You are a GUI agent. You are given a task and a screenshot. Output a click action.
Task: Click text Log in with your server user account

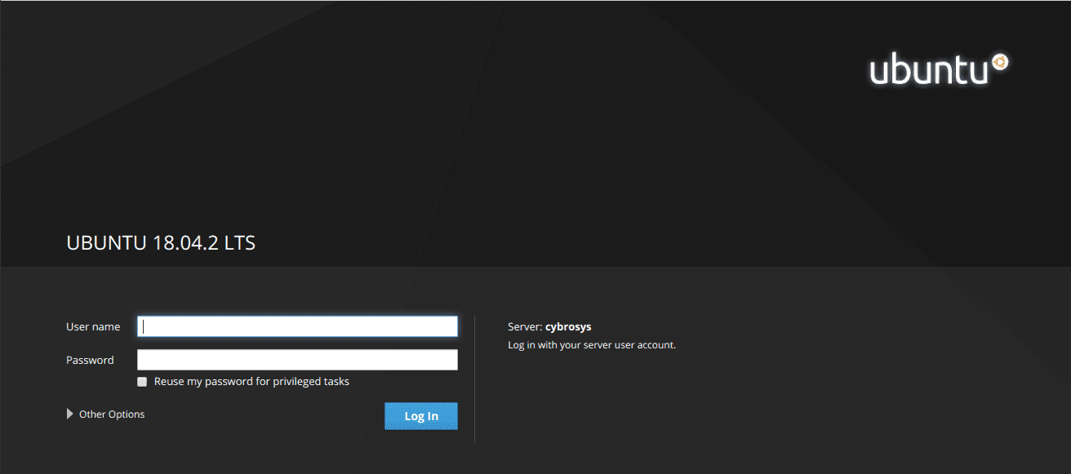592,345
